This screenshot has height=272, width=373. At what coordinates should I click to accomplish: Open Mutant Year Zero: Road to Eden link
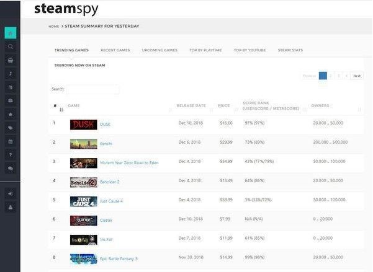point(129,163)
